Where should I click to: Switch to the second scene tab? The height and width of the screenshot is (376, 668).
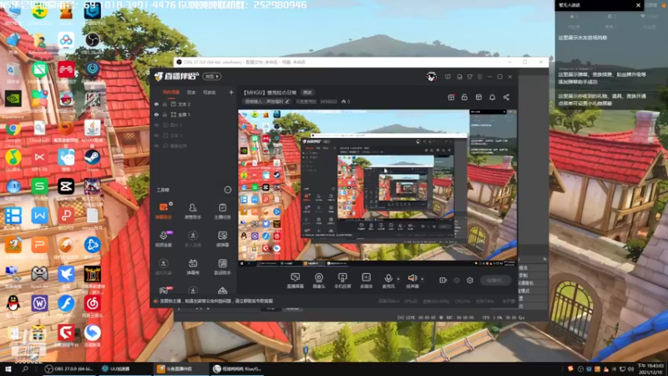point(191,92)
